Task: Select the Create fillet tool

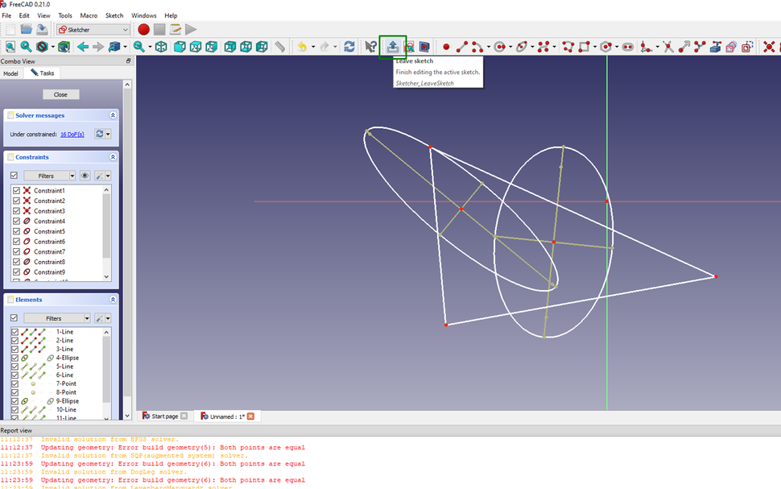Action: 646,47
